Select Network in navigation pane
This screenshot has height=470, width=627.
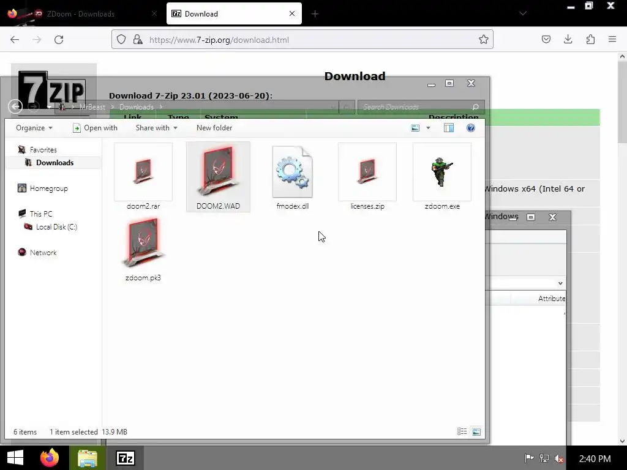tap(43, 253)
